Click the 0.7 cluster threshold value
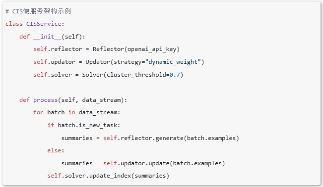The image size is (323, 187). click(175, 75)
